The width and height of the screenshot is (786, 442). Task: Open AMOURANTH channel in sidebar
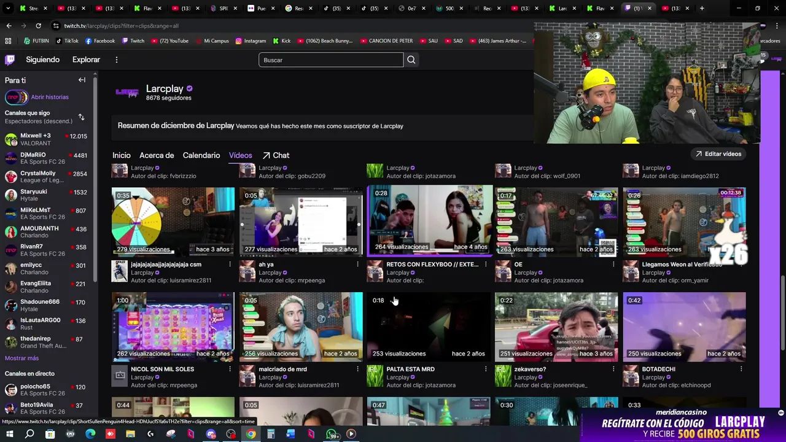[x=46, y=231]
